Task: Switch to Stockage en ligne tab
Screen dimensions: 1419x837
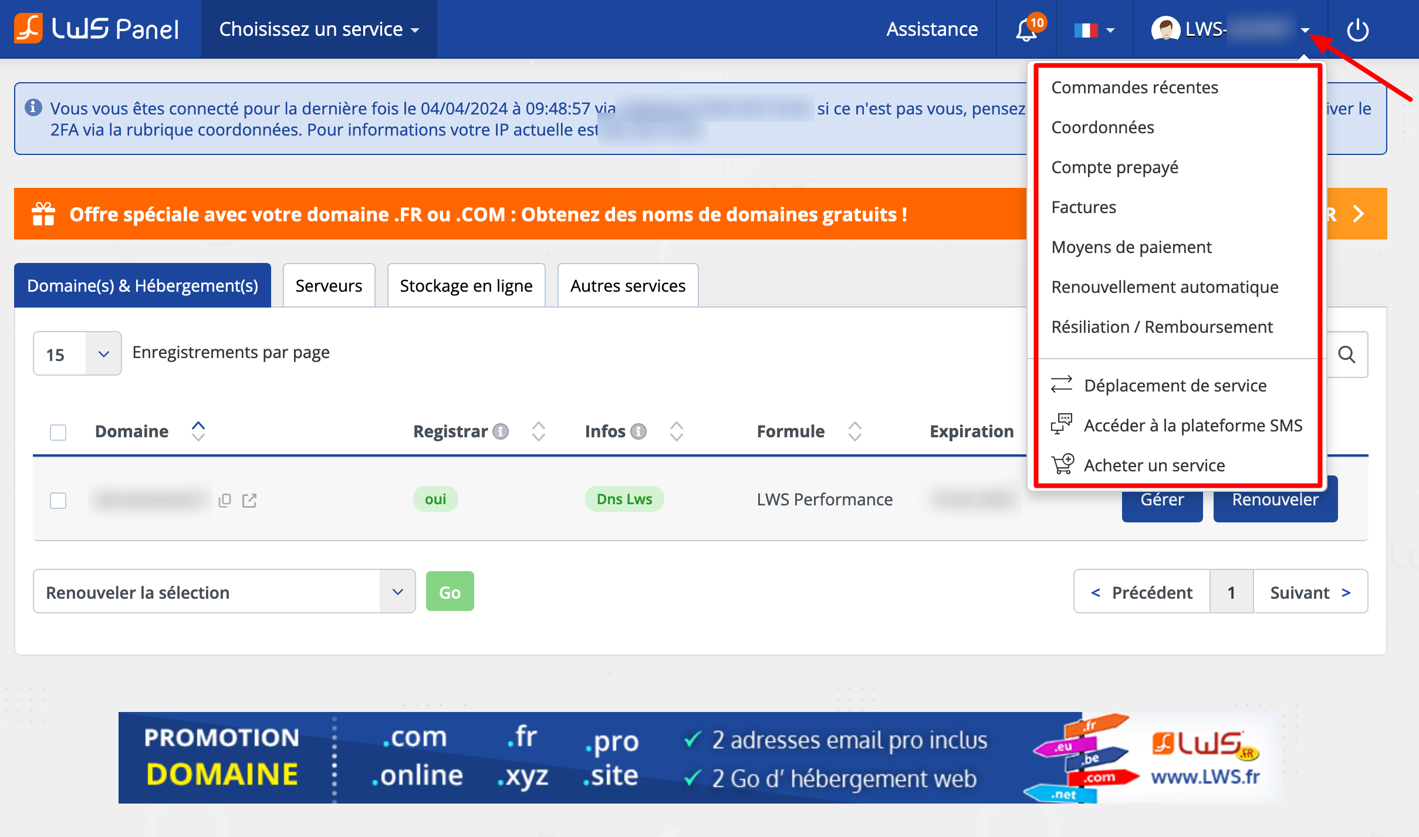Action: 466,285
